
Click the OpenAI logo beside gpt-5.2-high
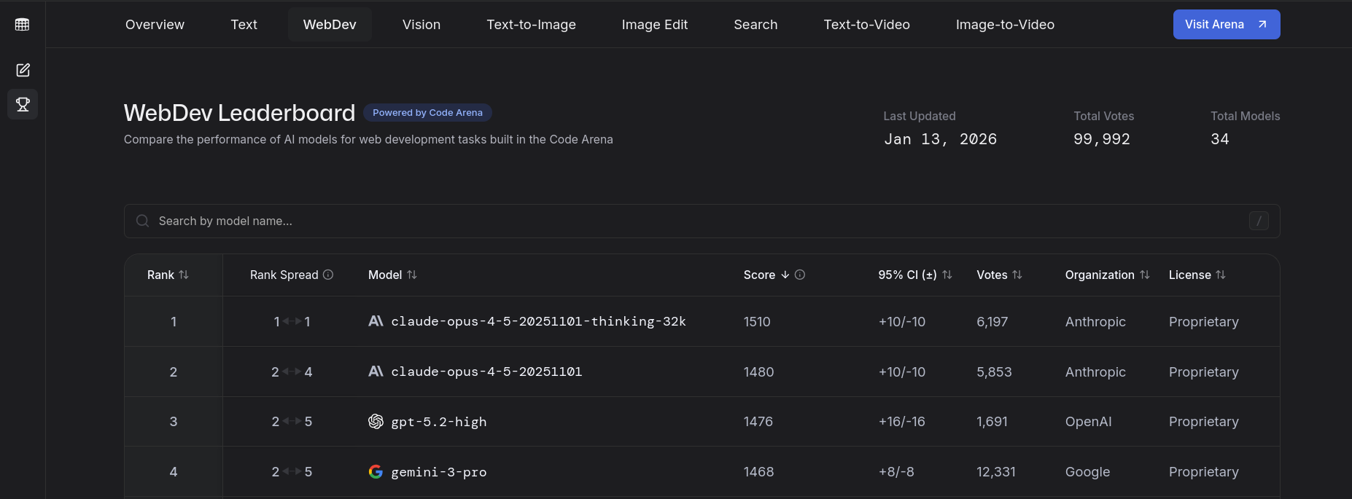376,422
